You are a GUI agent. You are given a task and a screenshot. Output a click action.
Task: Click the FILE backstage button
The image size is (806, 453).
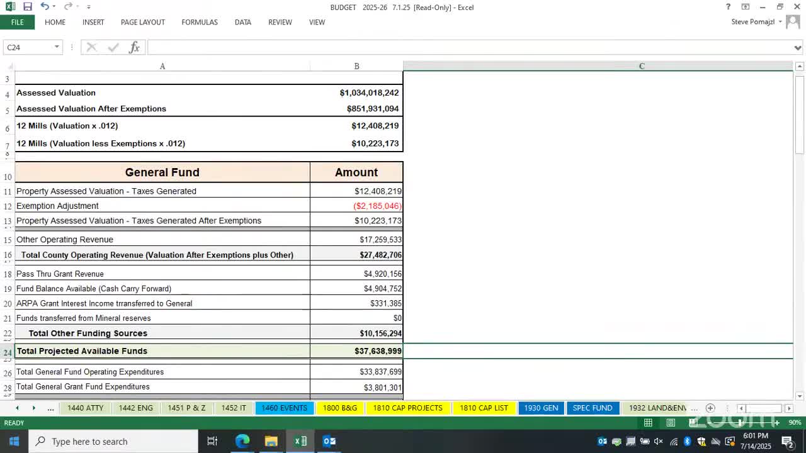click(17, 22)
